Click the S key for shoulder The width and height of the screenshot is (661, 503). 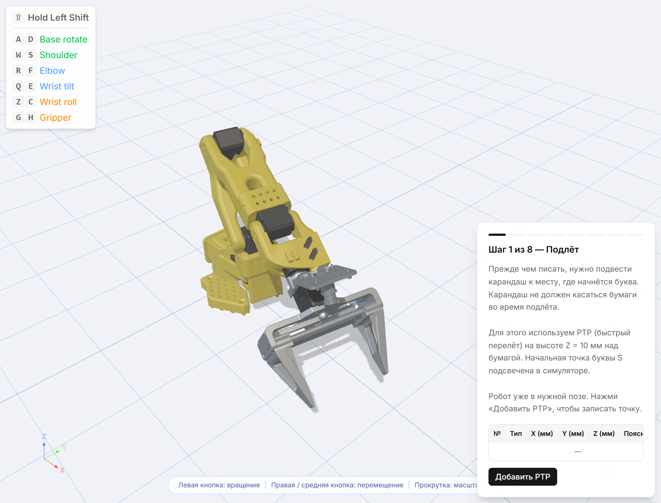coord(30,55)
